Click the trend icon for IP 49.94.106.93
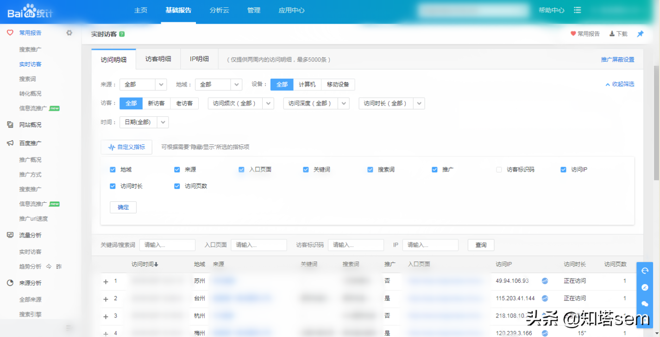The image size is (660, 337). pos(545,281)
